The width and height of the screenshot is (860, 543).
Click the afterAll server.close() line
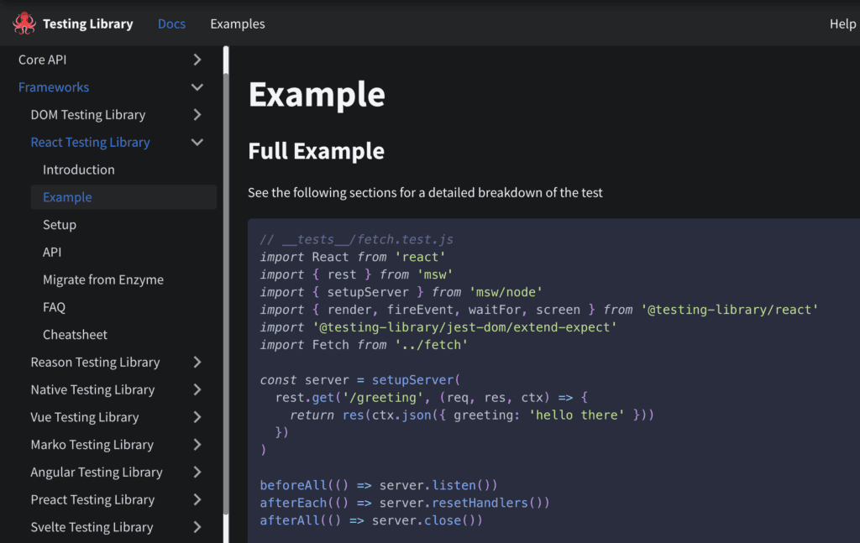pos(371,520)
